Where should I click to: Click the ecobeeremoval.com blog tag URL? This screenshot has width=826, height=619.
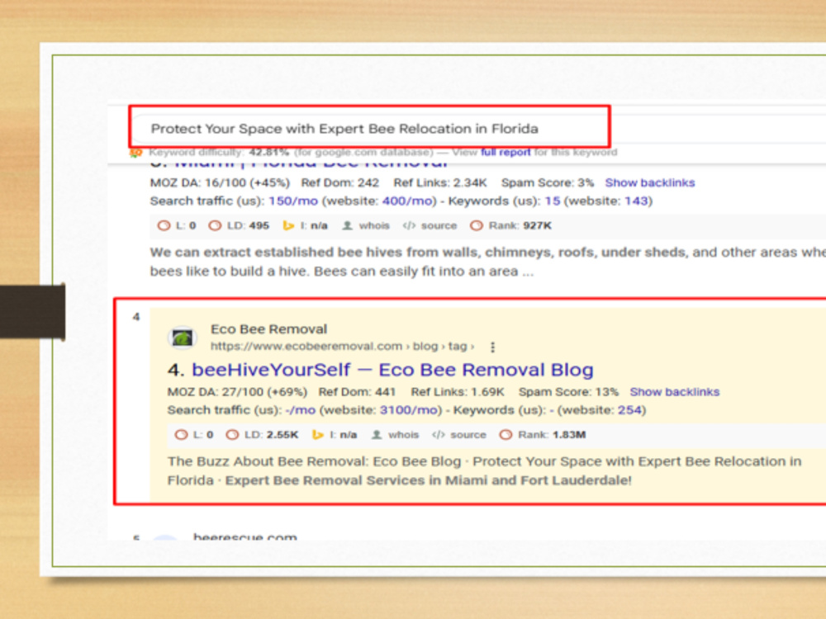[x=343, y=347]
